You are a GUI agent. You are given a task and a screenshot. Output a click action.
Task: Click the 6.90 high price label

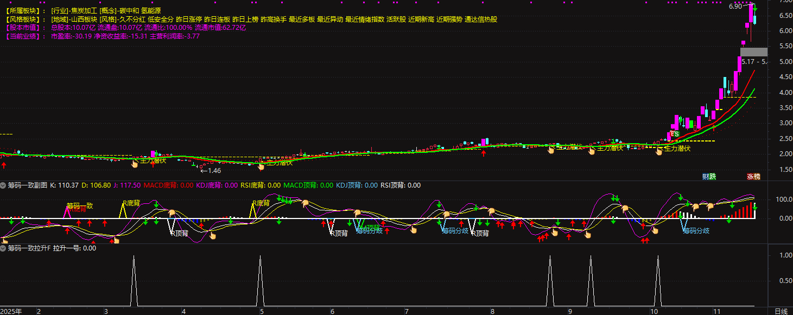click(x=735, y=7)
